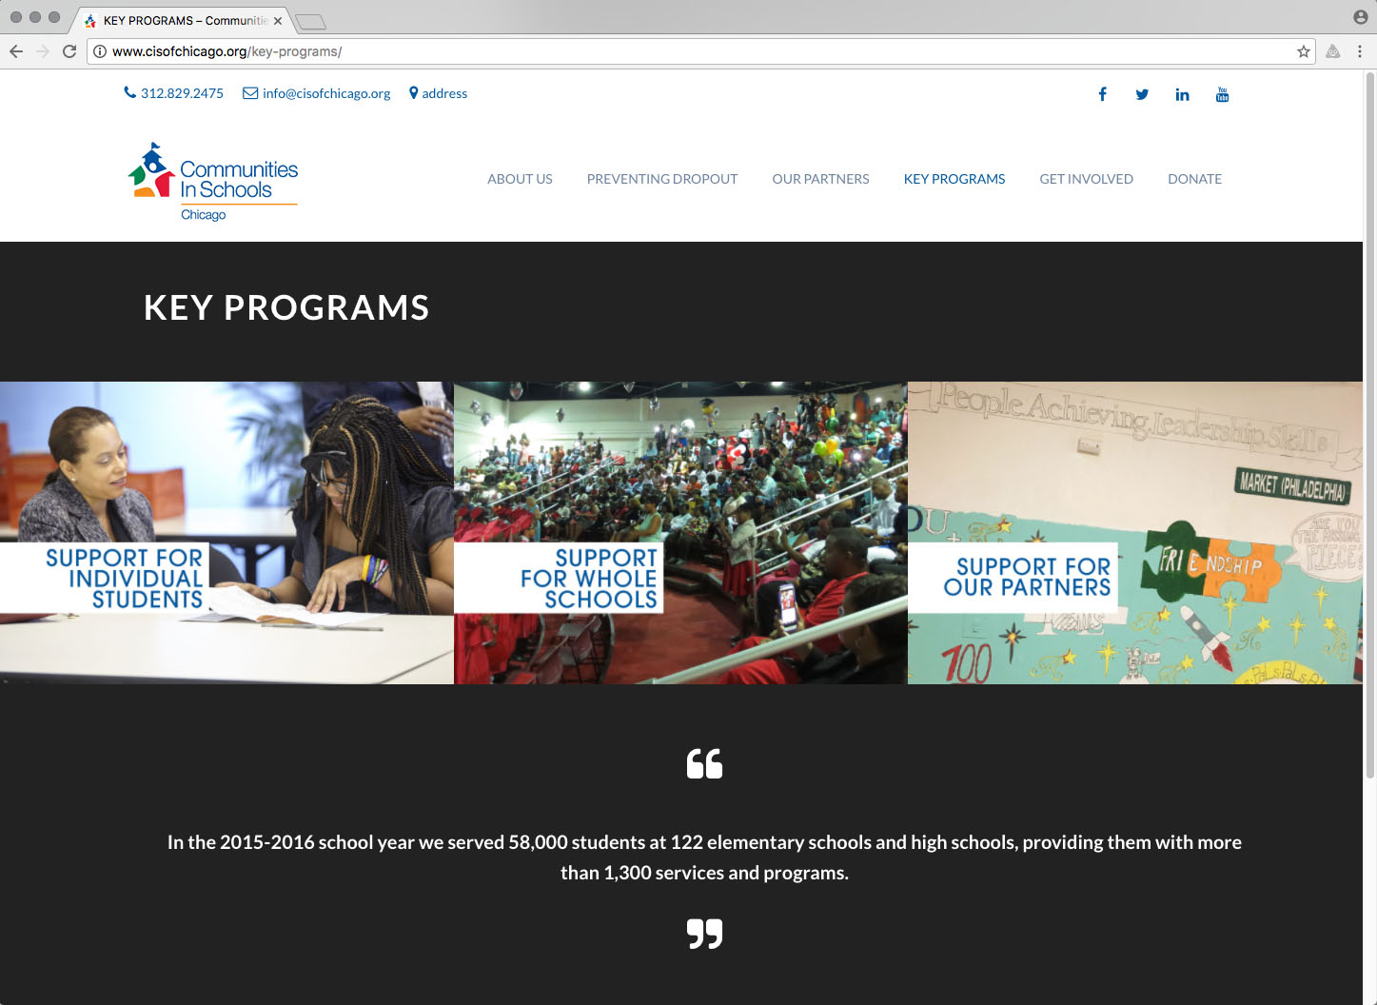The width and height of the screenshot is (1377, 1005).
Task: Click the phone number 312.829.2475
Action: (182, 93)
